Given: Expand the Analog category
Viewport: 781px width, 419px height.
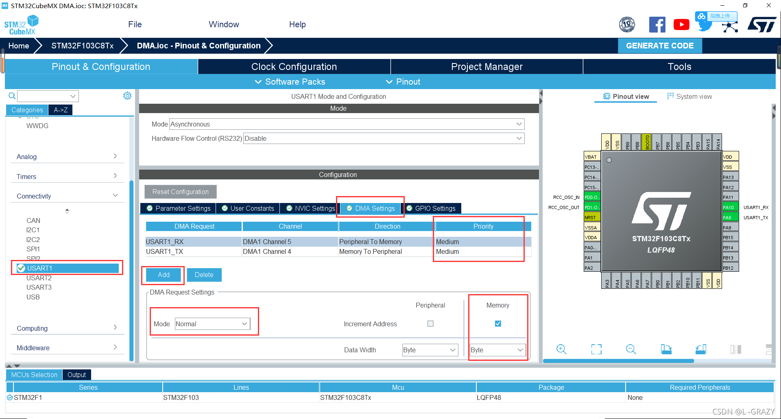Looking at the screenshot, I should click(x=67, y=157).
